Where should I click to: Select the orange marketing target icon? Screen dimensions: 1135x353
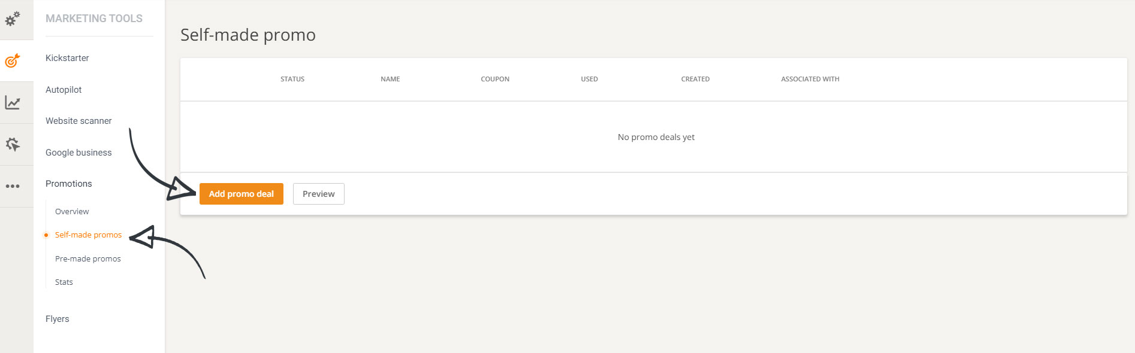(x=13, y=61)
